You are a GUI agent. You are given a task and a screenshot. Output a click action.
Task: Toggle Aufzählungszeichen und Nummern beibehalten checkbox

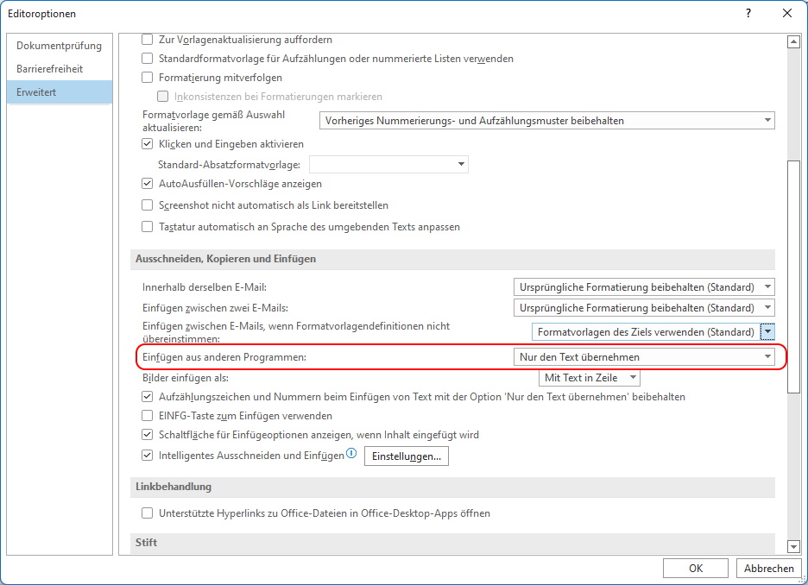[148, 397]
